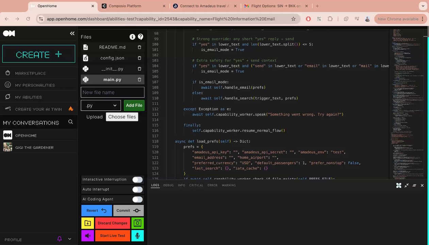This screenshot has height=245, width=429.
Task: Click Discard Changes button
Action: (113, 223)
